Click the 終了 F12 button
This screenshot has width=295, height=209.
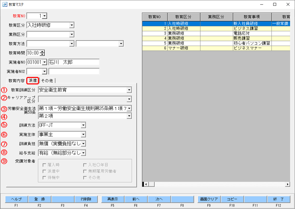point(279,199)
